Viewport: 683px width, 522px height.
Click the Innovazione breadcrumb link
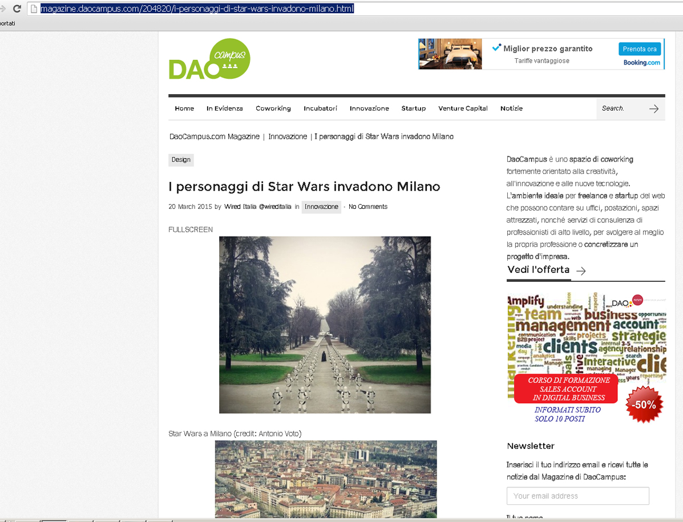[288, 137]
